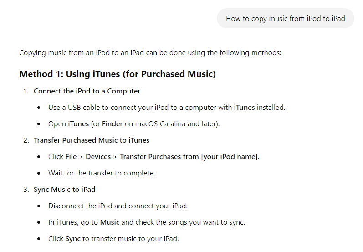The height and width of the screenshot is (252, 363).
Task: Select the 'Sync Music to iPad' step
Action: [x=65, y=190]
